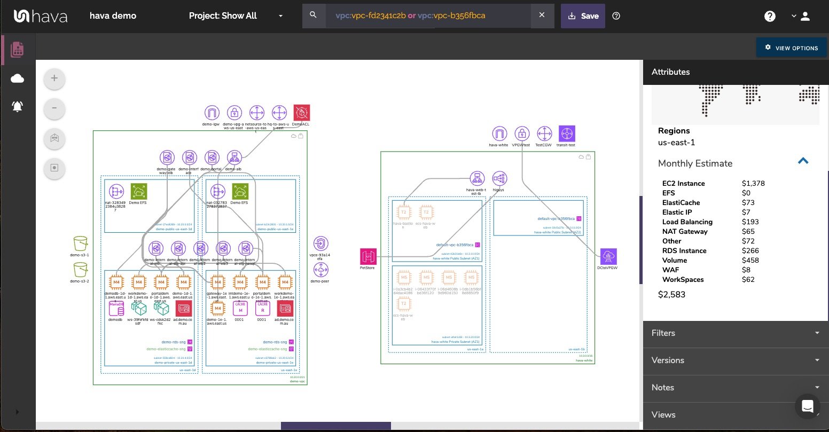Clear the search query with X
829x432 pixels.
[542, 15]
